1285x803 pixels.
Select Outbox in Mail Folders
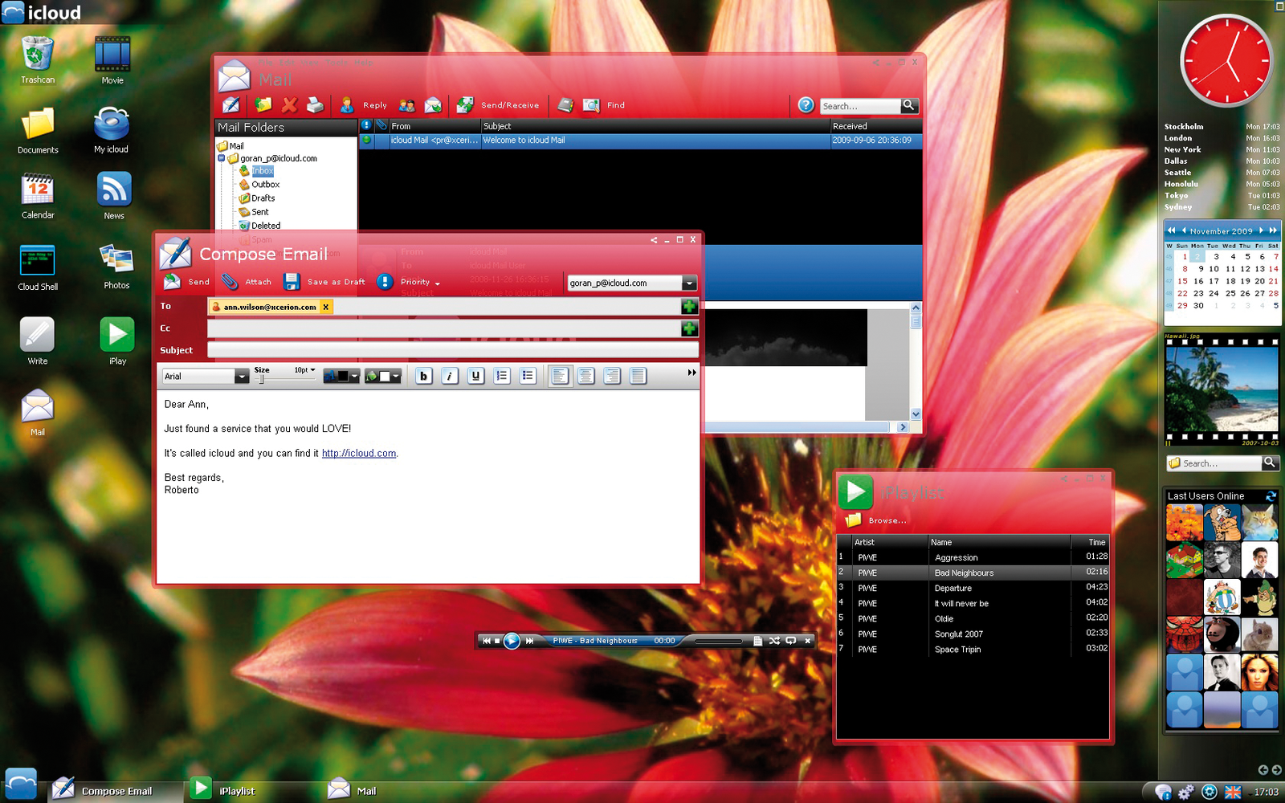(x=265, y=185)
